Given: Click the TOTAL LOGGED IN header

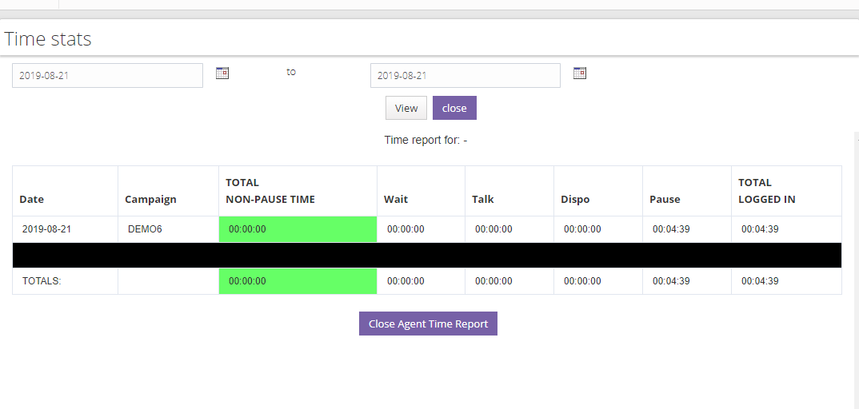Looking at the screenshot, I should pyautogui.click(x=766, y=191).
